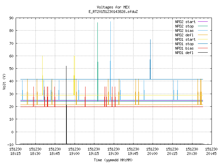This screenshot has height=163, width=218.
Task: Click the y-axis tick value -10
Action: pos(11,145)
